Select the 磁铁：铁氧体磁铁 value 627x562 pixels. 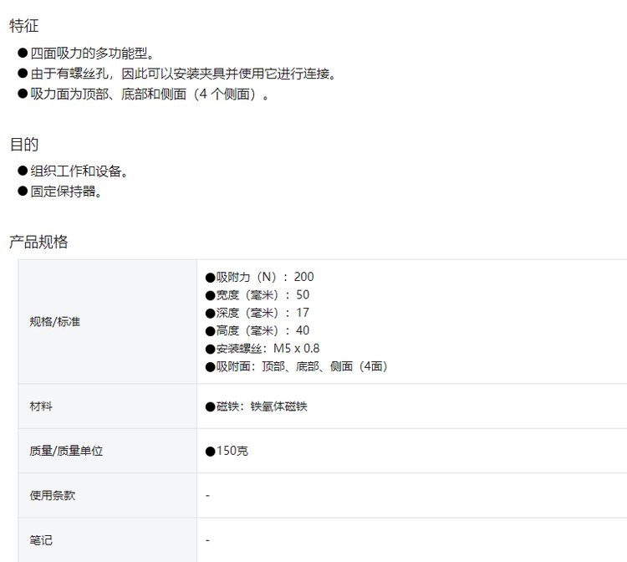tap(257, 406)
